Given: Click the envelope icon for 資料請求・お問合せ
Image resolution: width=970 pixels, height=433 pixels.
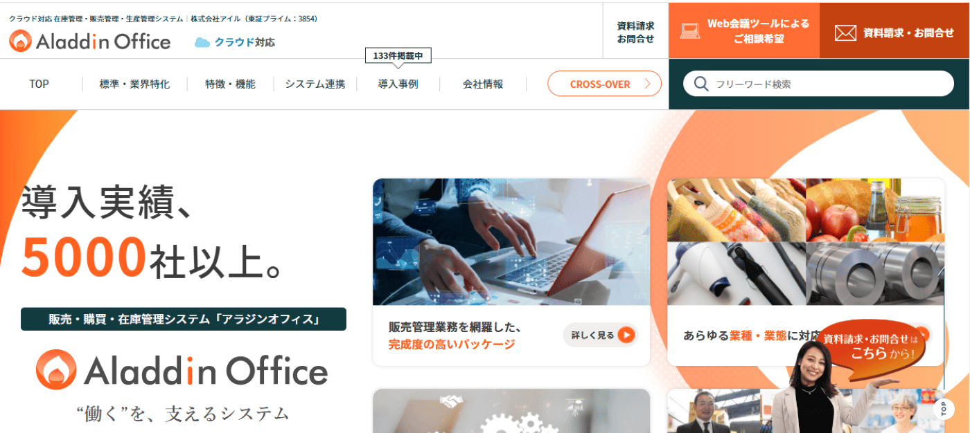Looking at the screenshot, I should click(845, 33).
